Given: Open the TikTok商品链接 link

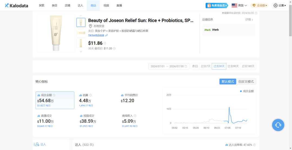Looking at the screenshot, I should 96,35.
